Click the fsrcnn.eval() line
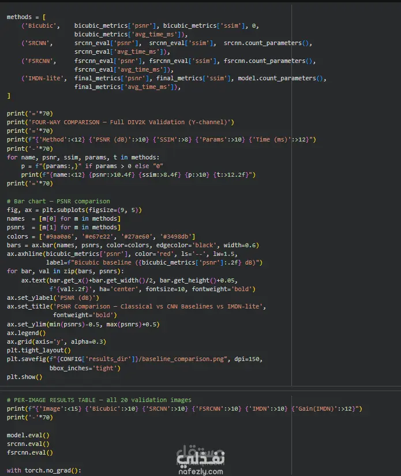 [29, 453]
